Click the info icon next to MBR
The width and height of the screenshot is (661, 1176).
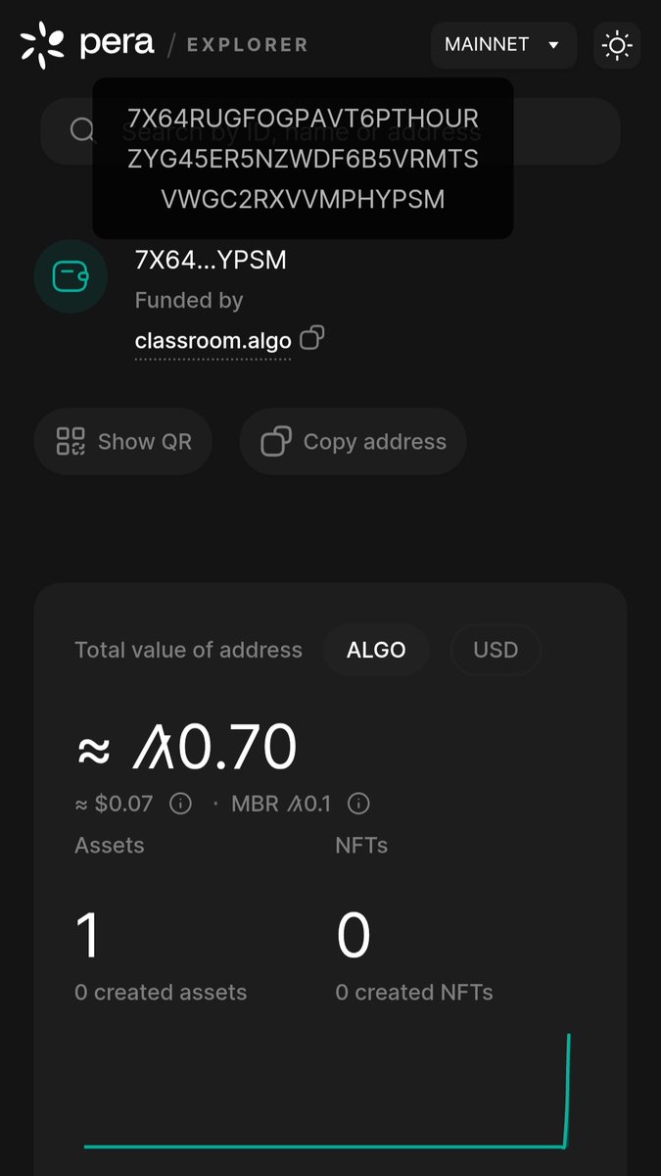[x=358, y=804]
